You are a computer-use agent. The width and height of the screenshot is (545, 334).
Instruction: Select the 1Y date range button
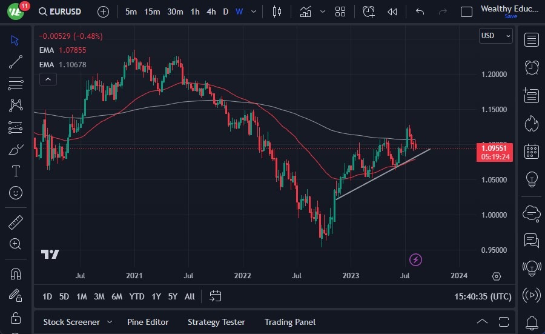tap(156, 296)
